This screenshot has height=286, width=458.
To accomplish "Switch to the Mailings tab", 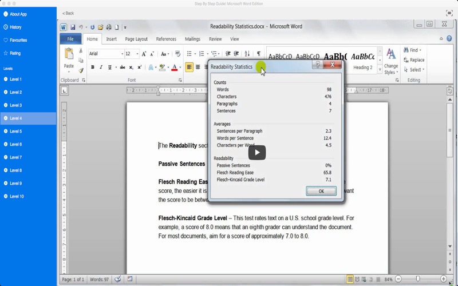I will 192,39.
